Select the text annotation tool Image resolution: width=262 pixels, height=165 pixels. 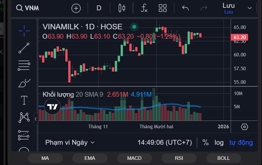[24, 100]
